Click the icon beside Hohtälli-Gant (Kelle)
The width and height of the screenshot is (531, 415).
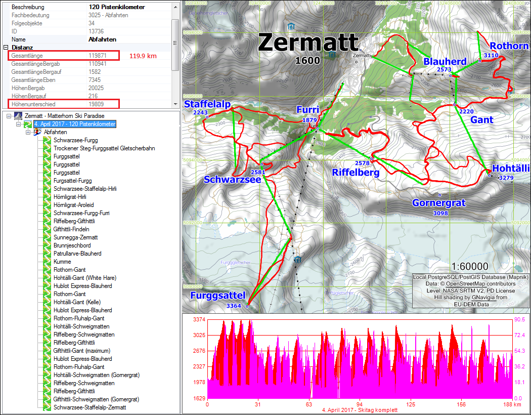coord(47,302)
